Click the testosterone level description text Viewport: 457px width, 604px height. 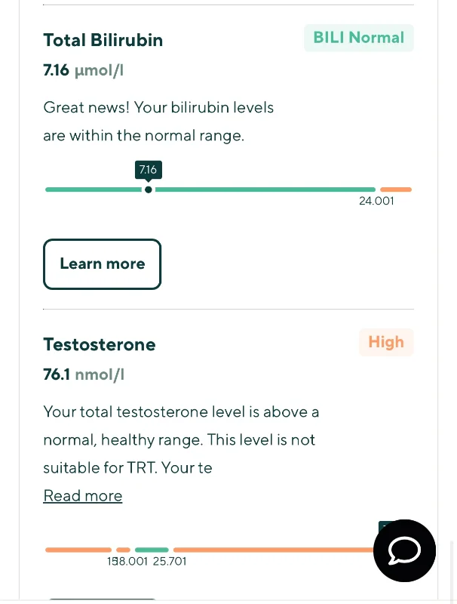point(181,439)
